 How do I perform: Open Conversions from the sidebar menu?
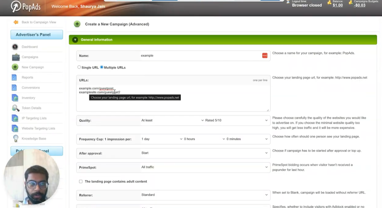[31, 88]
